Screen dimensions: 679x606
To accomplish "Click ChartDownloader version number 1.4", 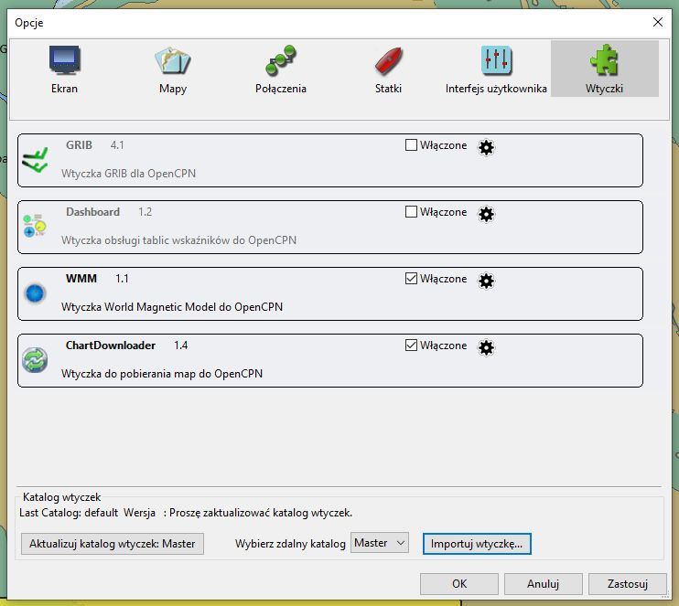I will (x=180, y=346).
